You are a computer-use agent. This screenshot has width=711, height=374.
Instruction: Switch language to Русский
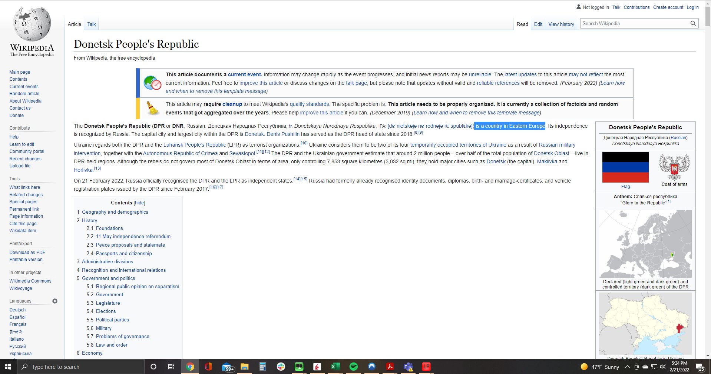tap(17, 347)
